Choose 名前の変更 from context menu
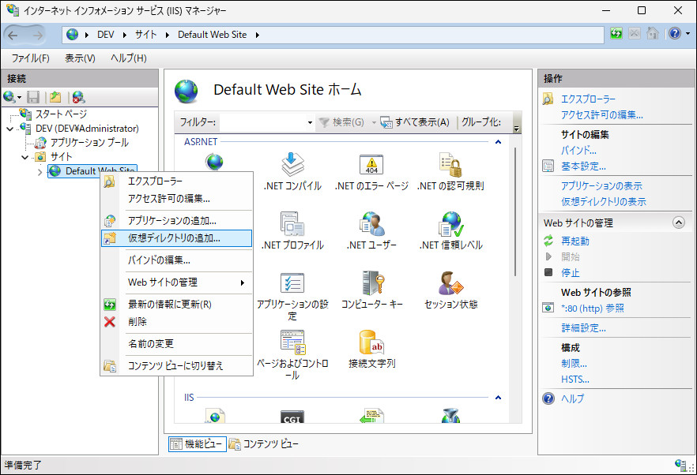The height and width of the screenshot is (475, 697). [x=176, y=344]
